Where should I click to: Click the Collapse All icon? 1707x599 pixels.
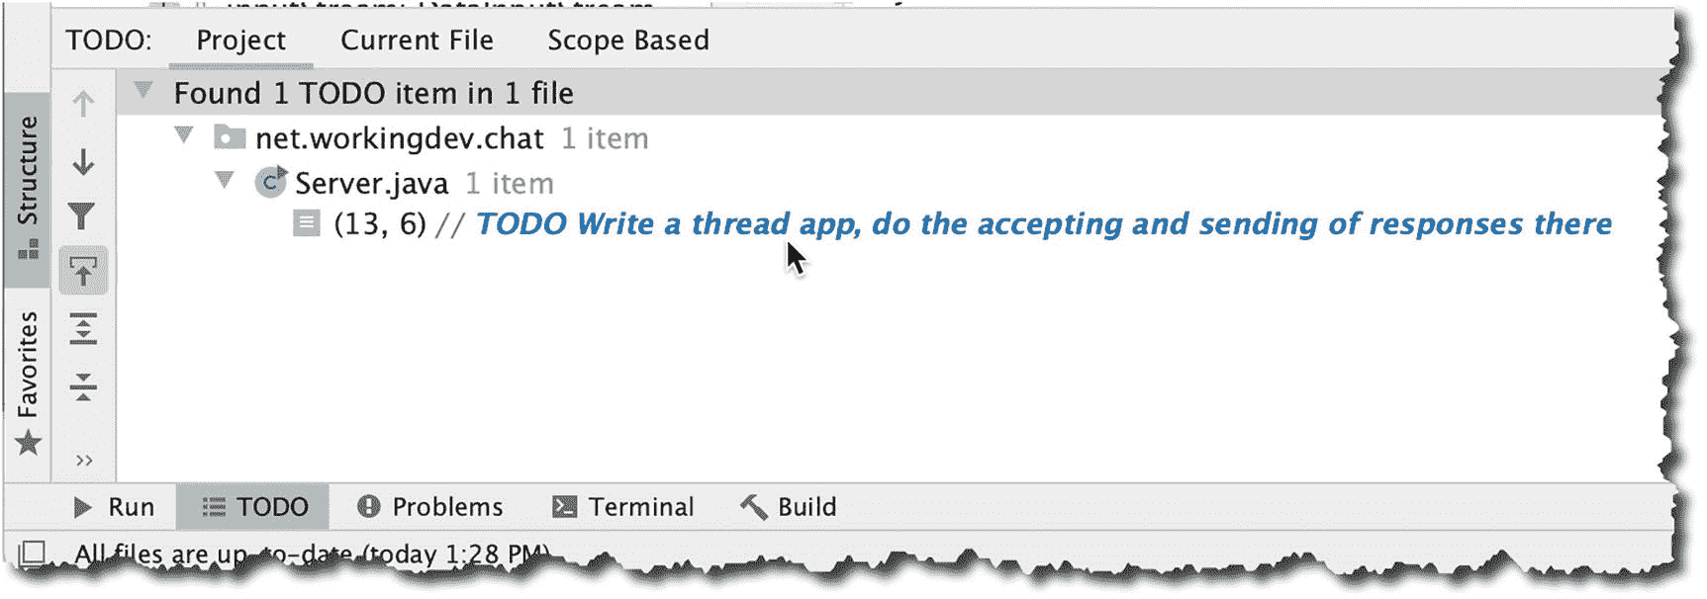pos(84,386)
